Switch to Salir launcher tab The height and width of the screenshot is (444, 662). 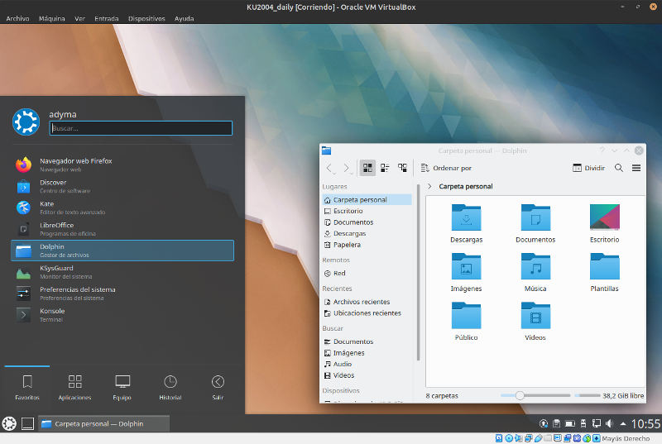pyautogui.click(x=218, y=388)
